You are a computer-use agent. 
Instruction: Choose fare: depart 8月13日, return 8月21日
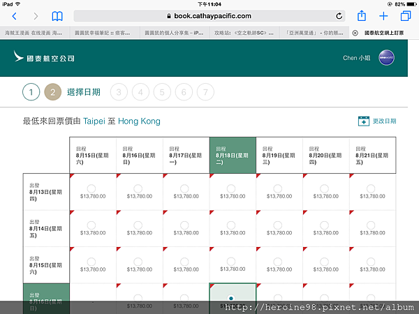pos(371,188)
